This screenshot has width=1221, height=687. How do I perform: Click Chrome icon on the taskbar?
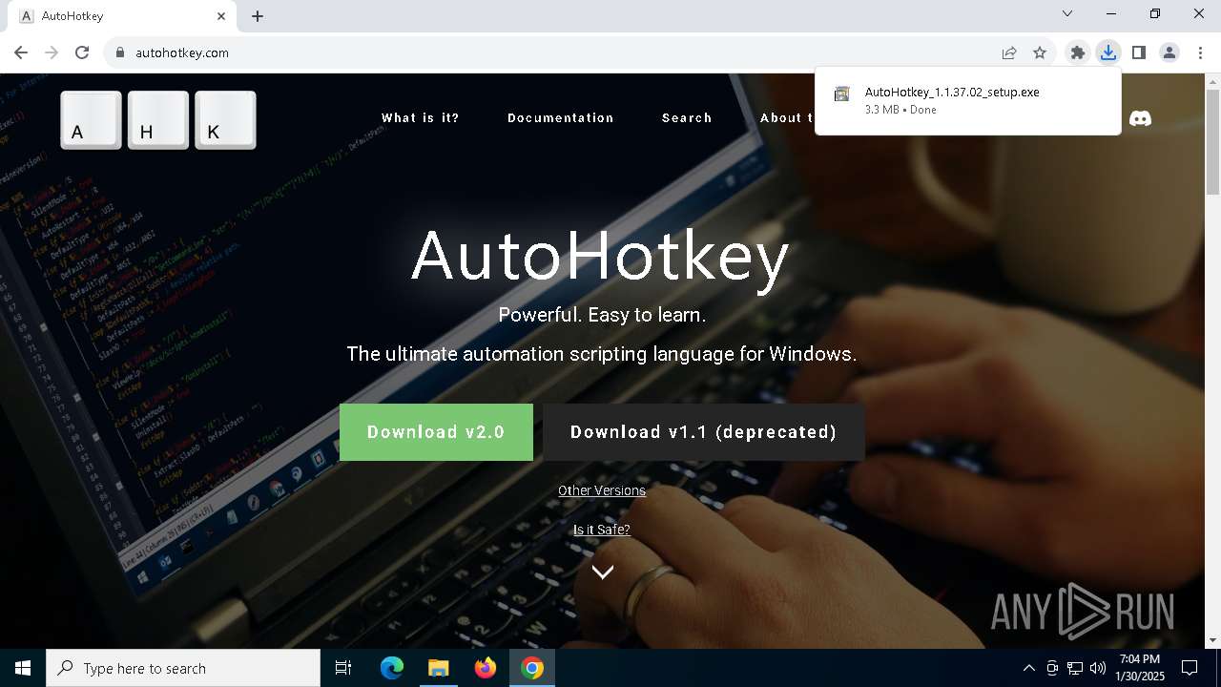[532, 668]
